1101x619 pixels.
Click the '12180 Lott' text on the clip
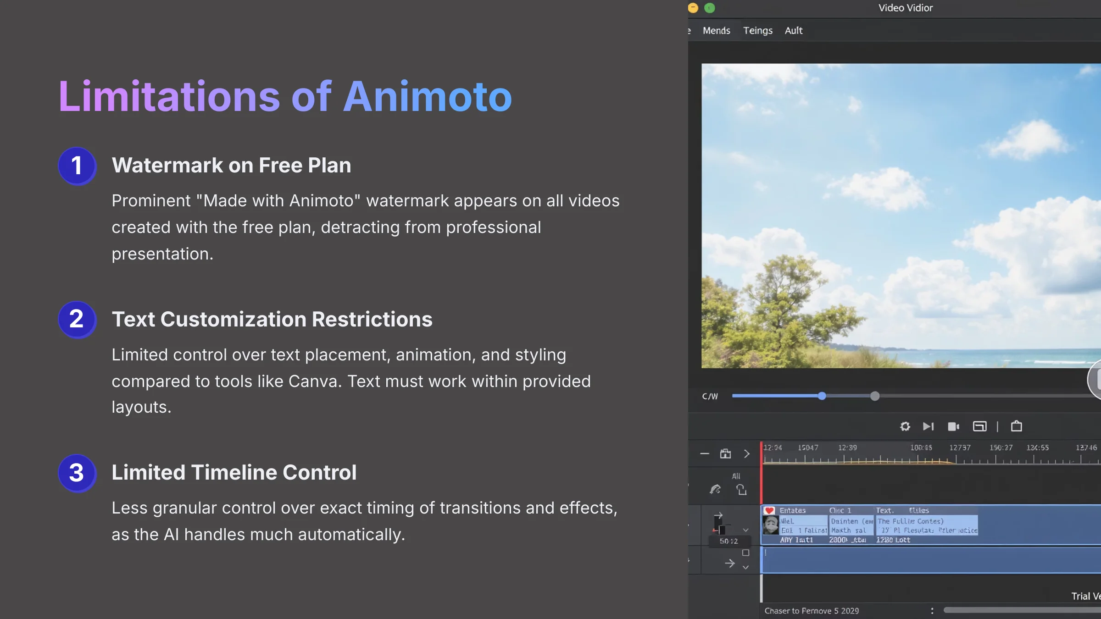(x=893, y=540)
